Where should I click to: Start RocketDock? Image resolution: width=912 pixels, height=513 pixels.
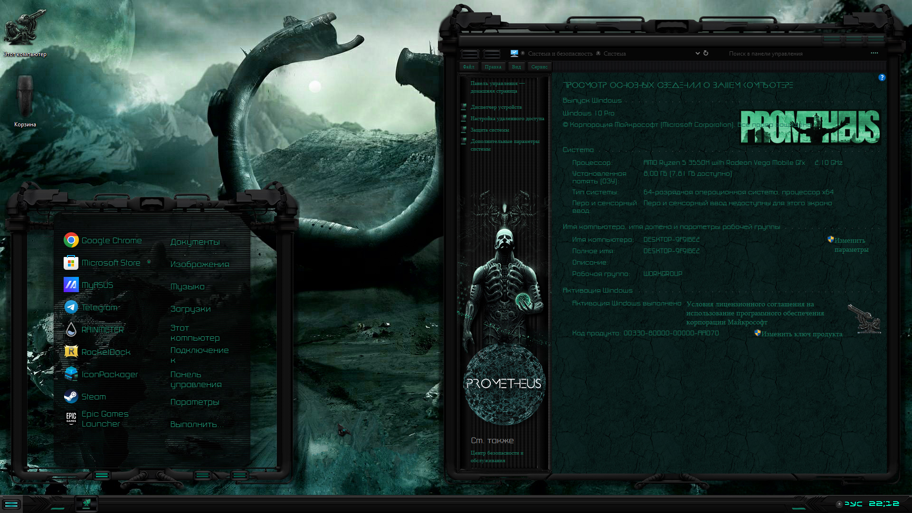point(105,351)
